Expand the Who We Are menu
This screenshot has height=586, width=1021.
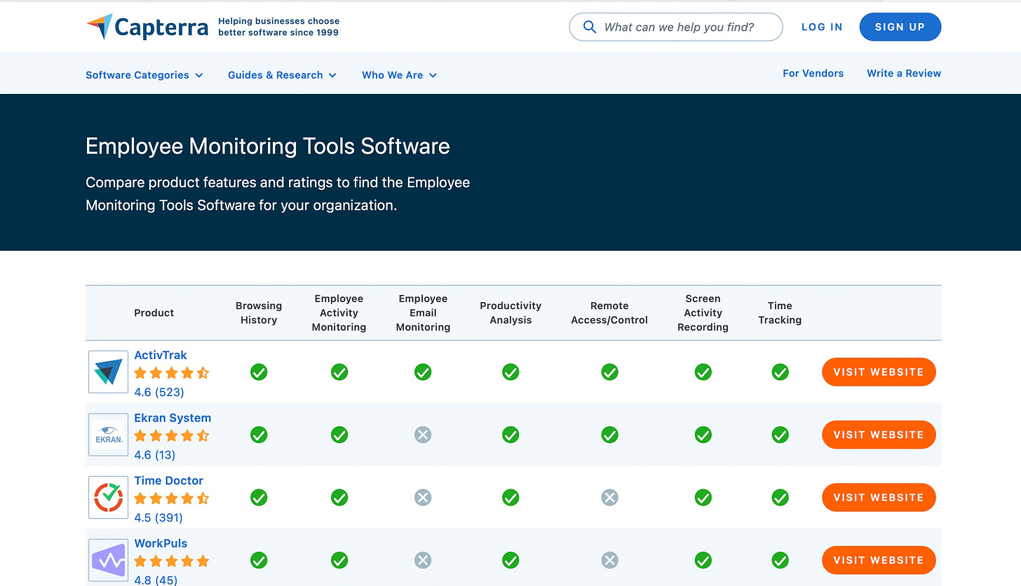point(400,75)
